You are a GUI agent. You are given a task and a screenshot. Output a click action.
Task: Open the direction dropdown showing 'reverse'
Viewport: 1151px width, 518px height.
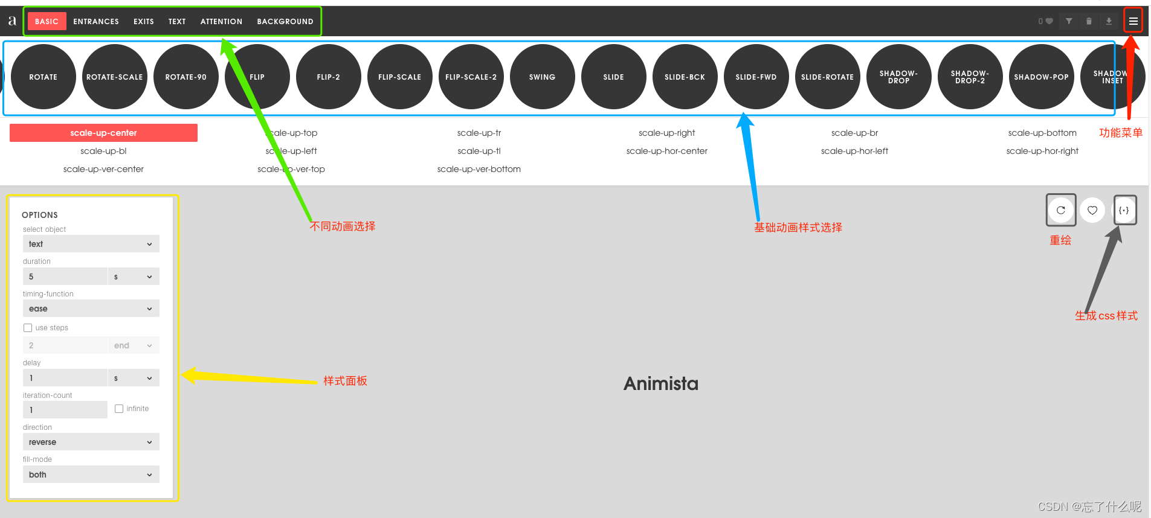point(91,442)
